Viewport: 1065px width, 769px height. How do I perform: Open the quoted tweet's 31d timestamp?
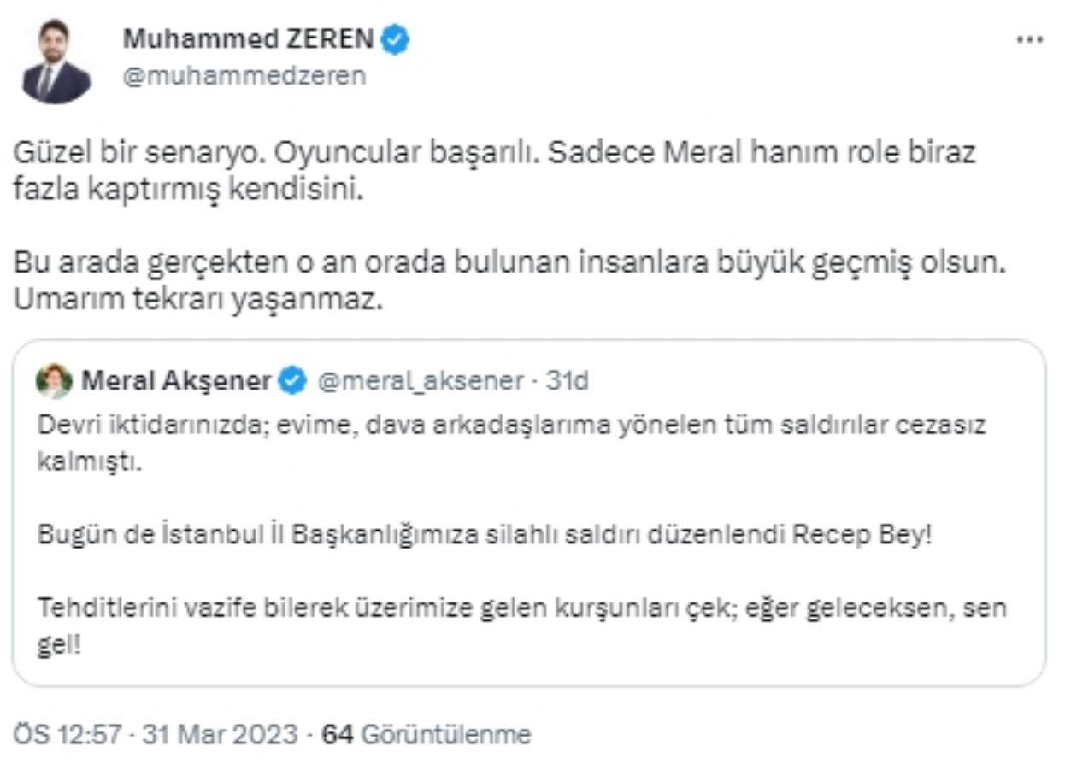tap(568, 380)
